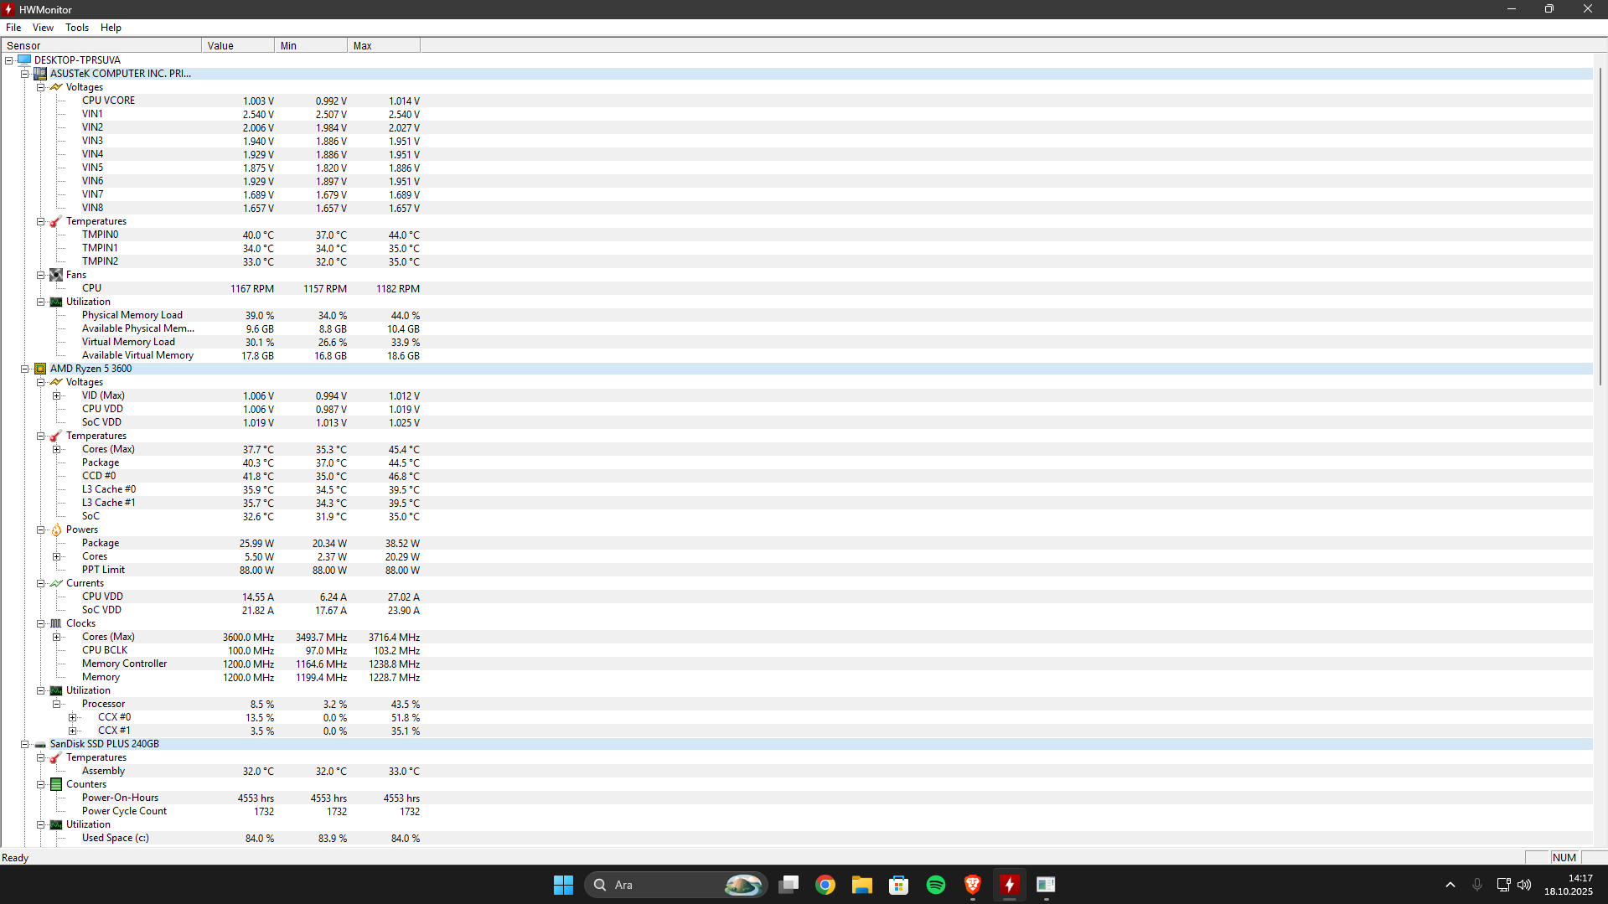This screenshot has height=904, width=1608.
Task: Open the volume control in system tray
Action: pyautogui.click(x=1524, y=885)
